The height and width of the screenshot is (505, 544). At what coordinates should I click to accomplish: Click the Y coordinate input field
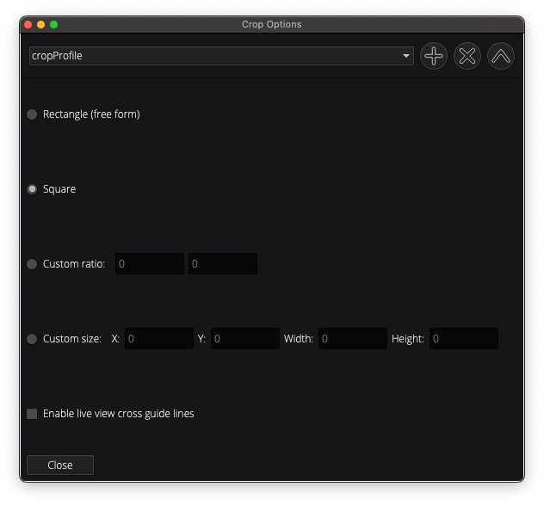pyautogui.click(x=245, y=339)
